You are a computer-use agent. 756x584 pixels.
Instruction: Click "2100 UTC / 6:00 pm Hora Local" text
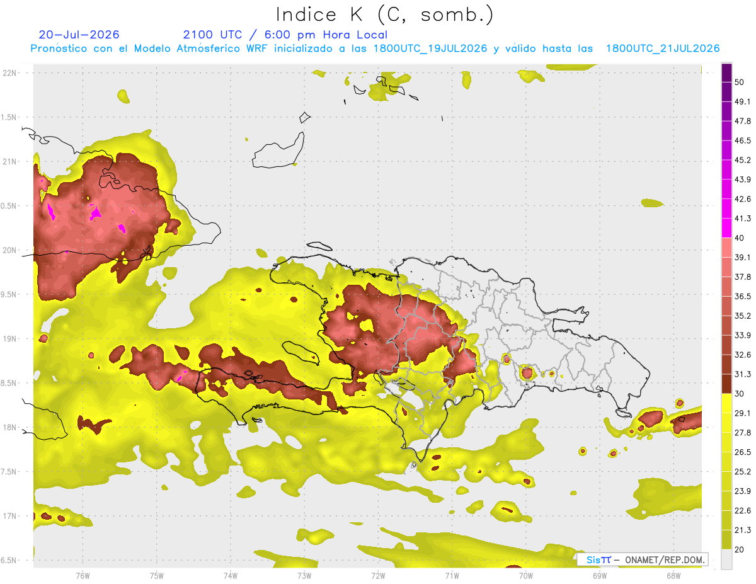285,35
